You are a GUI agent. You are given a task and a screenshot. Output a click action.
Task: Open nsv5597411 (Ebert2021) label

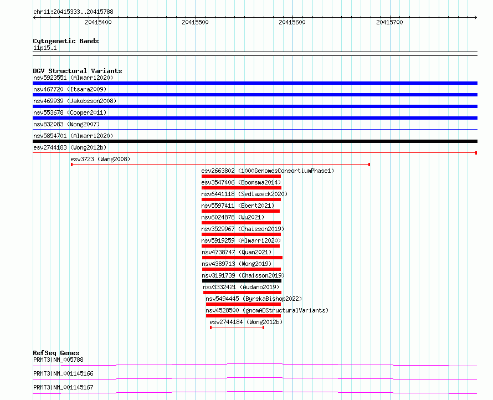(x=238, y=206)
